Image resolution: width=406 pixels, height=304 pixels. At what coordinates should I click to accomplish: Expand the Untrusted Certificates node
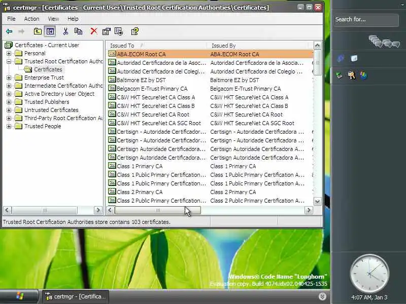coord(9,110)
